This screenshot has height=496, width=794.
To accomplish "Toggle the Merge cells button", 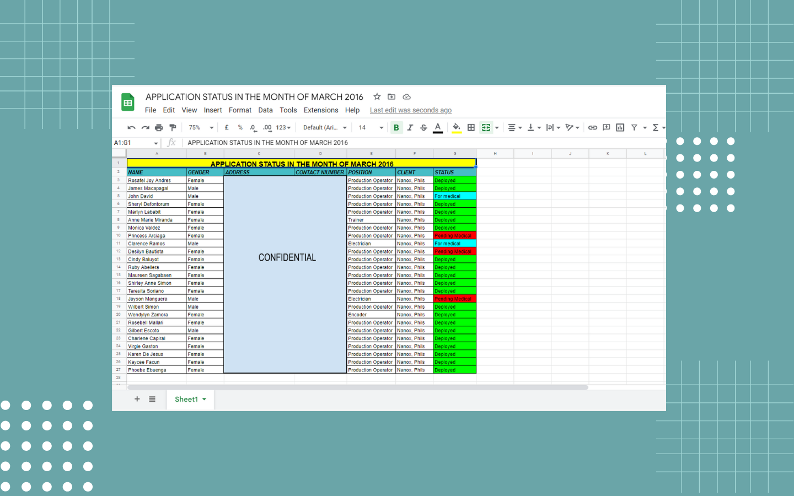I will point(486,127).
